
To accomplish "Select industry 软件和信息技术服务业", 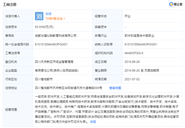I will (x=139, y=36).
